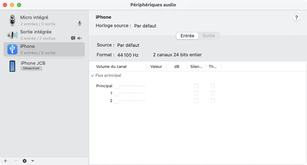Image resolution: width=307 pixels, height=165 pixels.
Task: Click the Principal volume slider
Action: 130,86
